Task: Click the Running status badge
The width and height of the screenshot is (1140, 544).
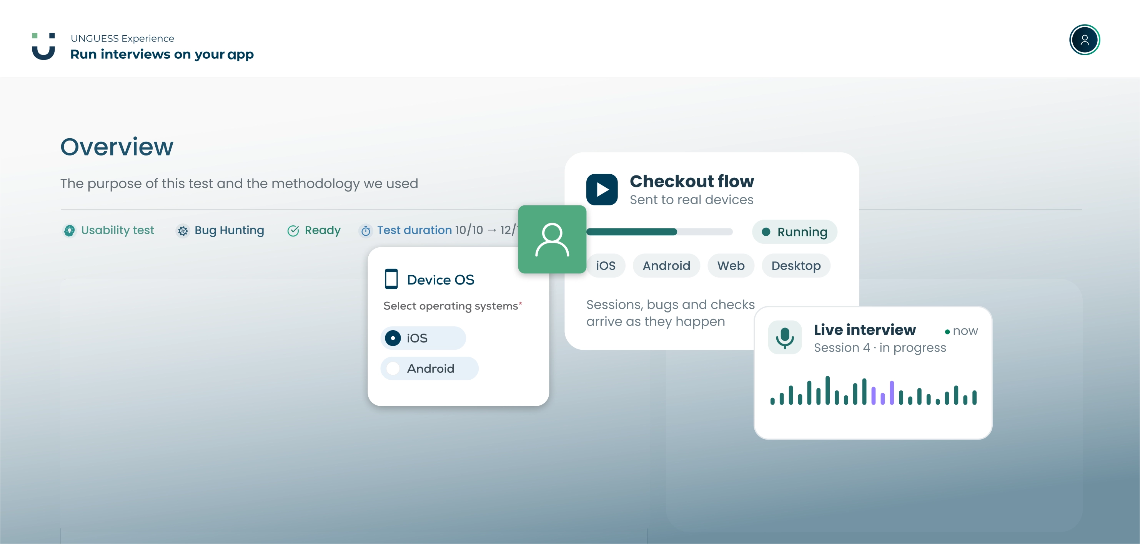Action: [795, 231]
